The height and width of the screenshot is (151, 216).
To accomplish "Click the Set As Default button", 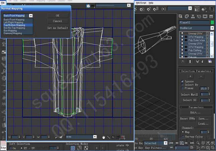I will [x=58, y=28].
